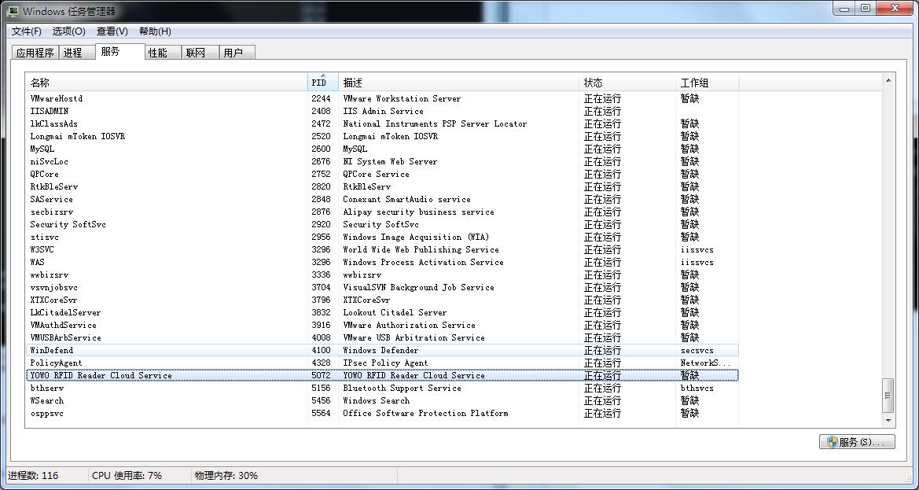Select the secbizsrv service row

[382, 212]
